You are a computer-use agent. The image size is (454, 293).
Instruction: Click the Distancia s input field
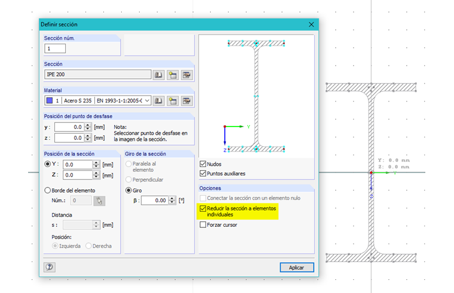point(78,225)
